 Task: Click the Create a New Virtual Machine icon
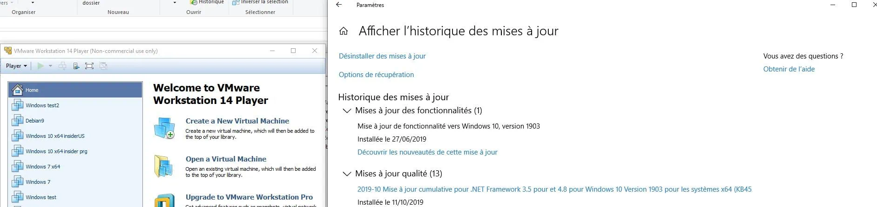coord(164,128)
